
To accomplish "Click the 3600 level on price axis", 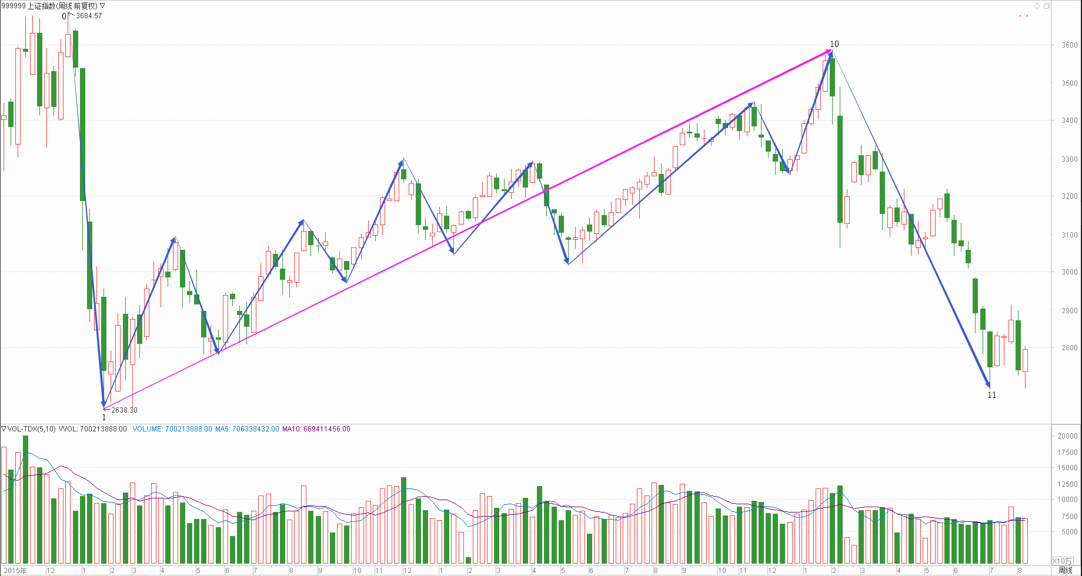I will [x=1069, y=45].
